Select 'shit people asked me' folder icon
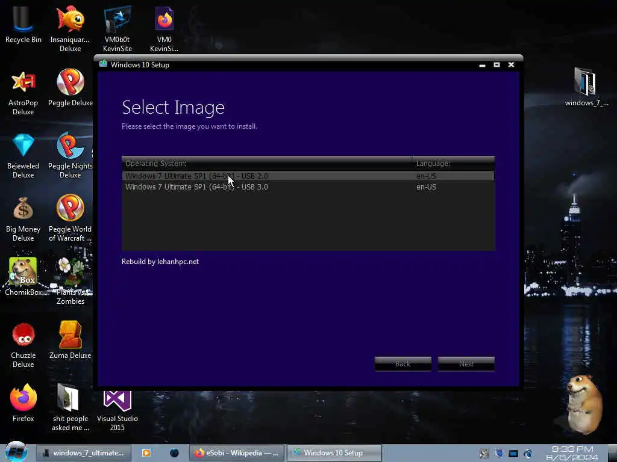The width and height of the screenshot is (617, 462). (70, 408)
